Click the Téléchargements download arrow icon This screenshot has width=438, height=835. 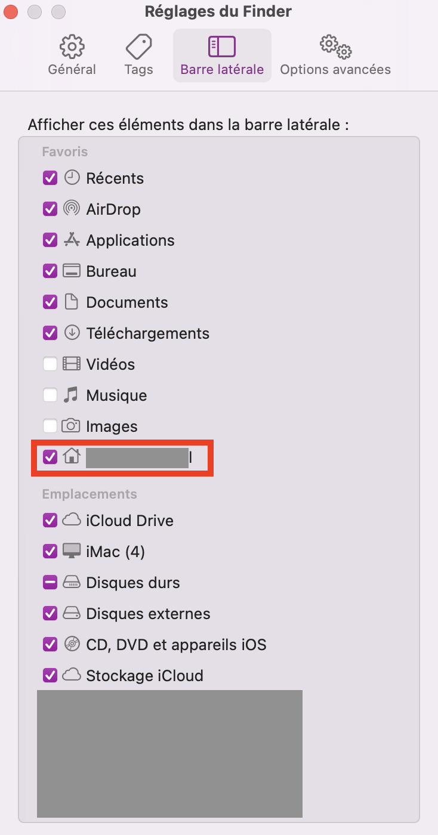72,333
